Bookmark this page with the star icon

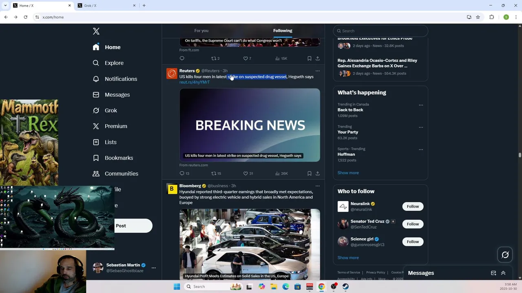tap(478, 17)
